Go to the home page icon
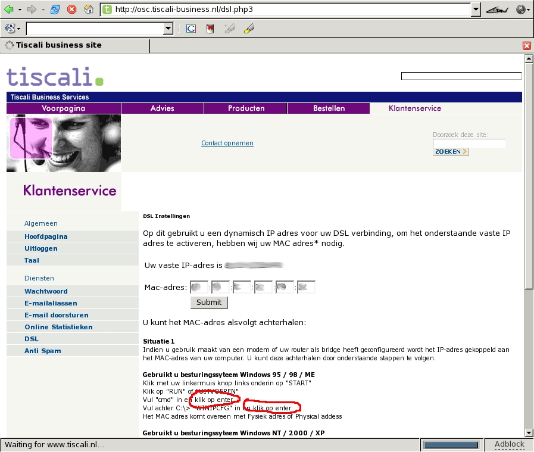The width and height of the screenshot is (534, 452). click(x=89, y=9)
